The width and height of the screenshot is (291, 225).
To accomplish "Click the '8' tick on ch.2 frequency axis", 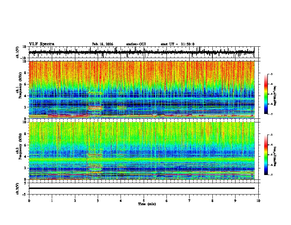I will [26, 134].
